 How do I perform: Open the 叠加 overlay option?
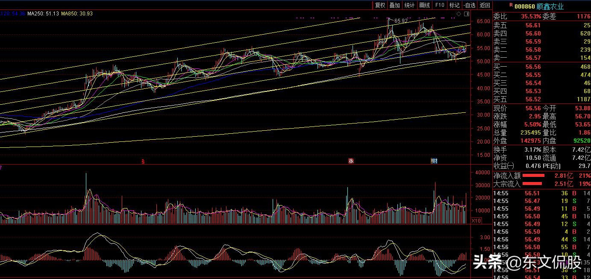pos(395,5)
